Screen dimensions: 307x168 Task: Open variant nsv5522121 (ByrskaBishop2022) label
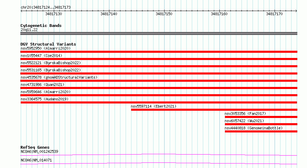(51, 63)
